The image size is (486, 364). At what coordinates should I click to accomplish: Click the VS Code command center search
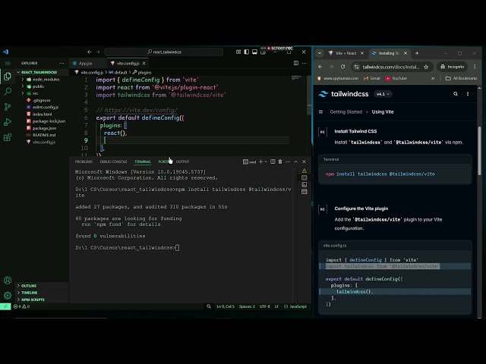pyautogui.click(x=164, y=52)
